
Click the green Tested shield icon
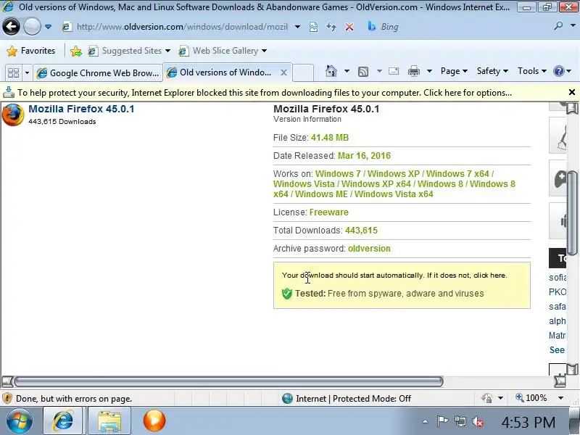pos(286,294)
